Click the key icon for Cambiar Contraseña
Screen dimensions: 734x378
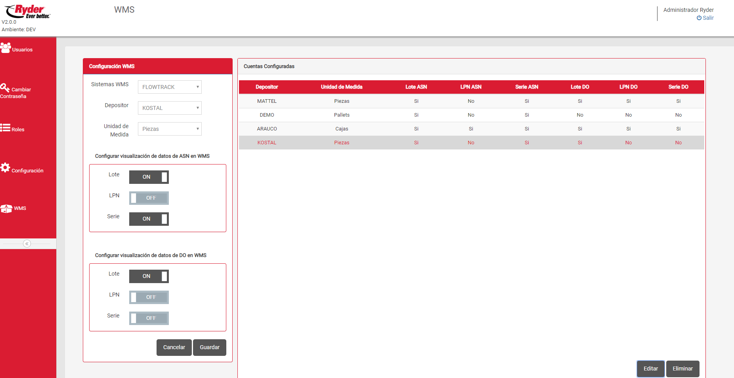[5, 87]
